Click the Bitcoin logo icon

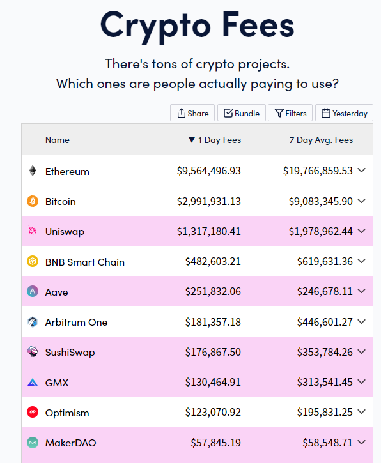point(33,201)
